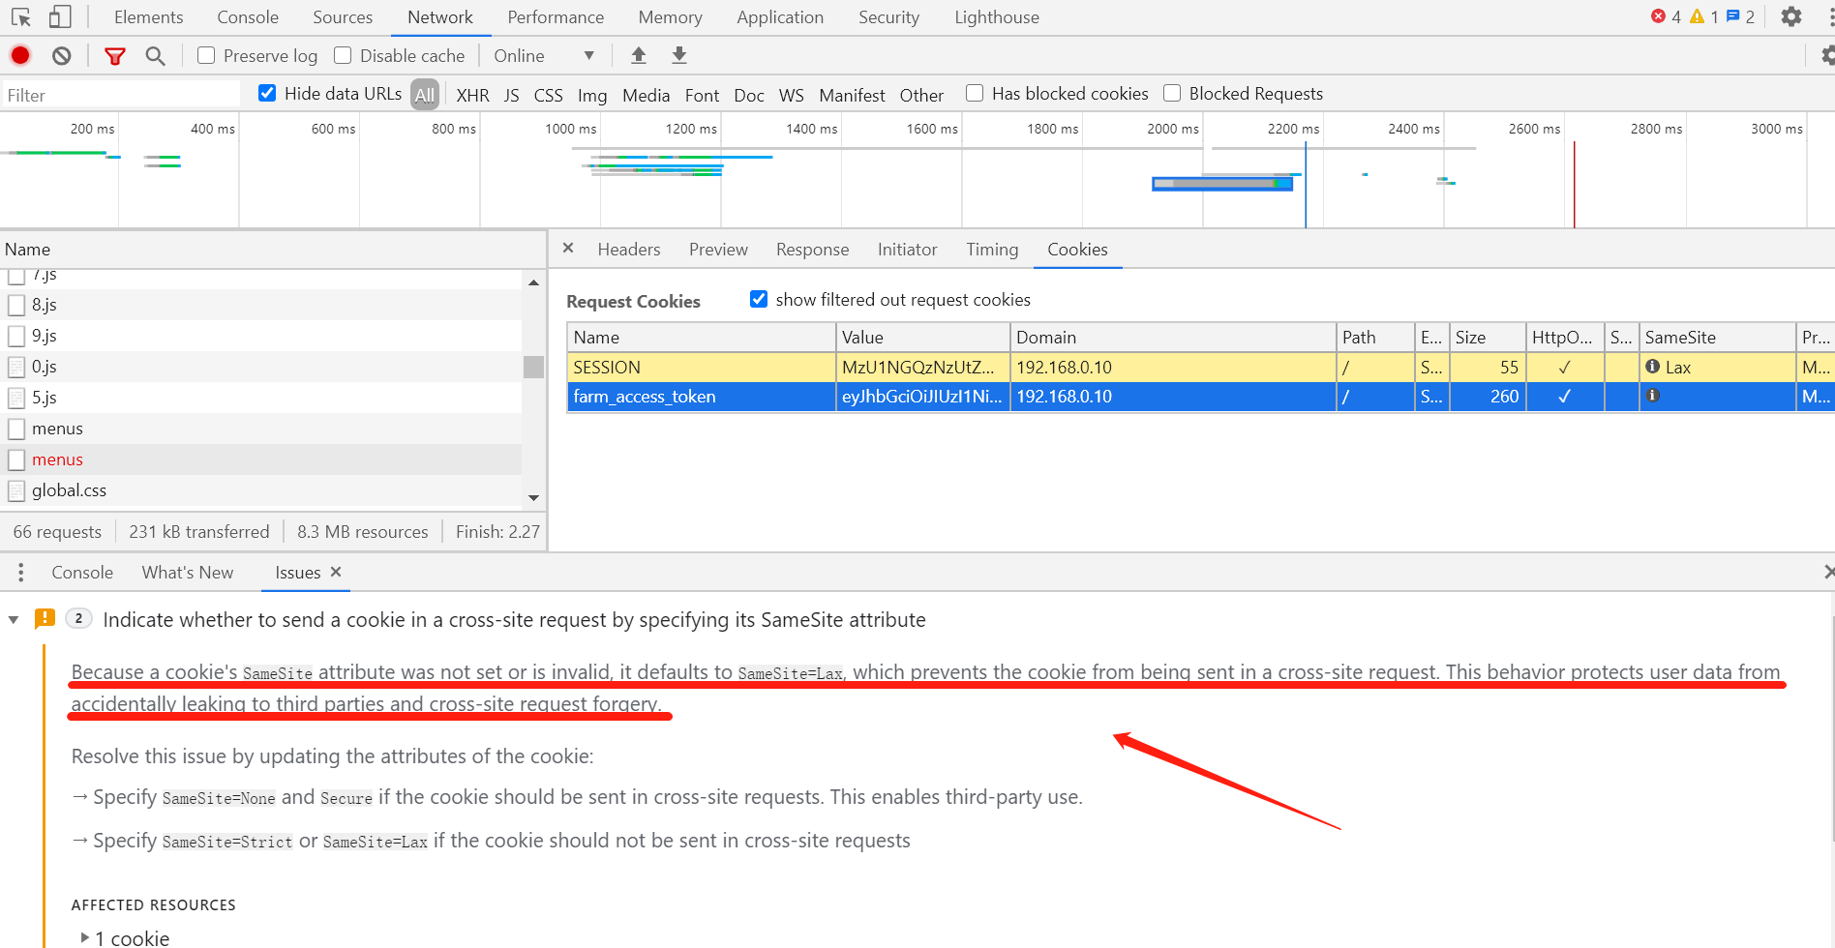Open the network request search
Image resolution: width=1835 pixels, height=948 pixels.
click(x=155, y=55)
